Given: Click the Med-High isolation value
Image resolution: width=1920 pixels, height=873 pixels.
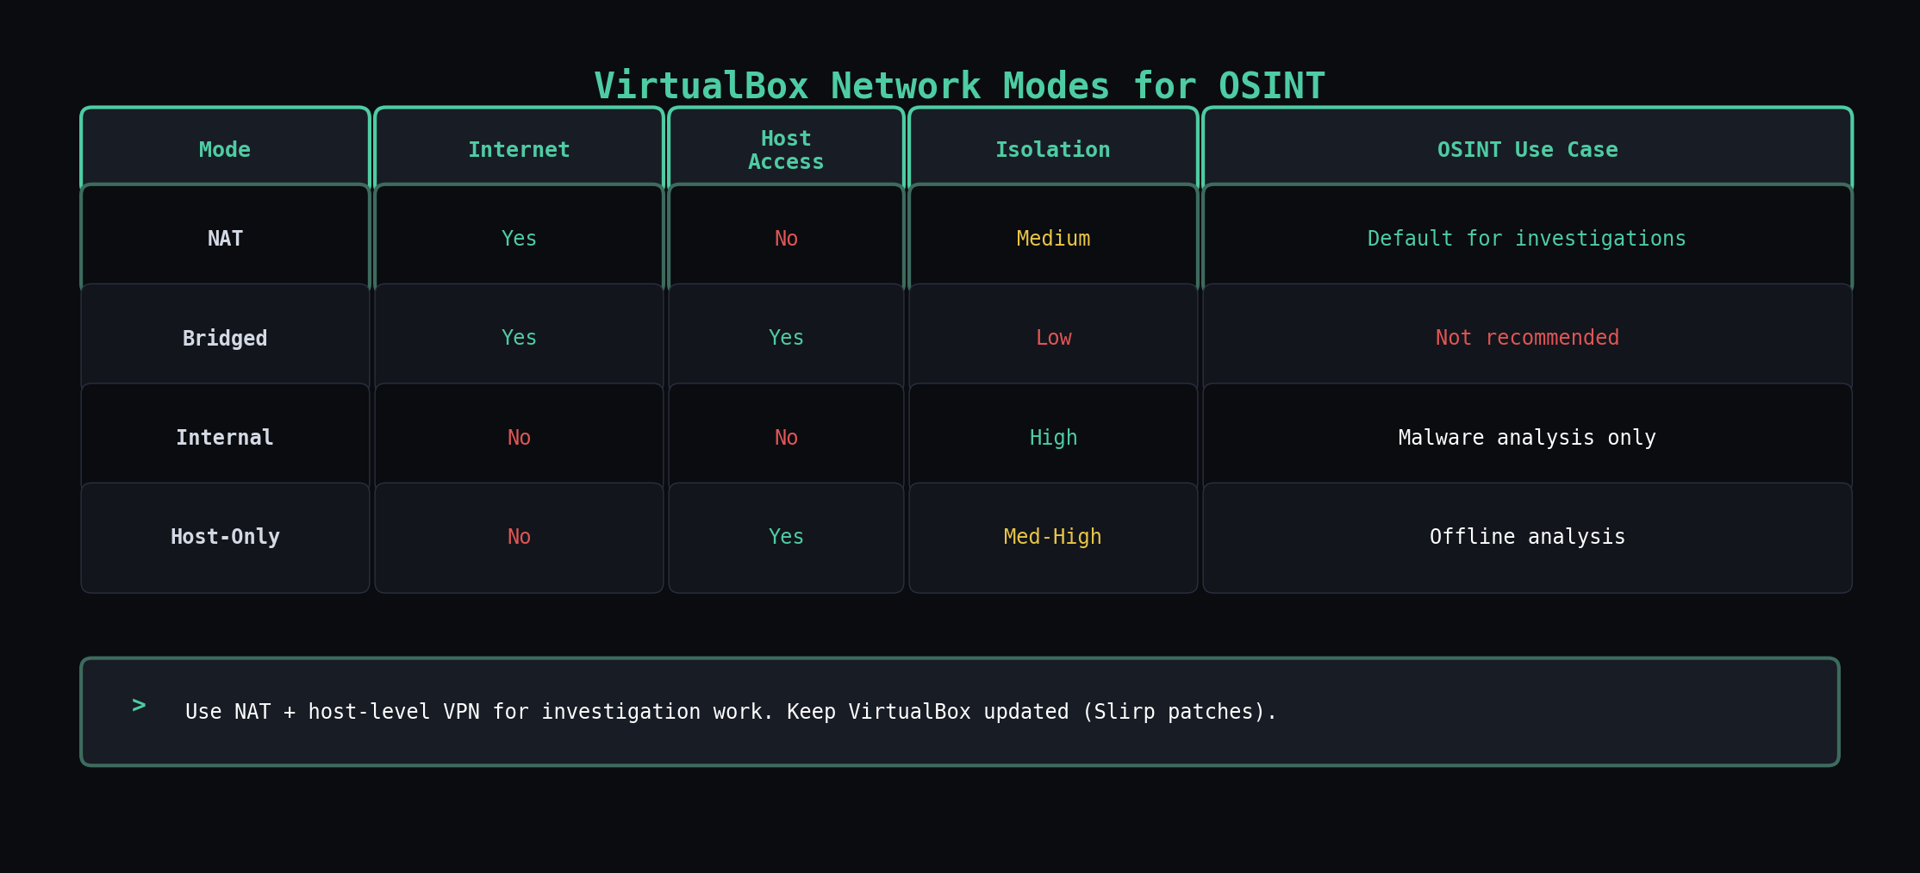Looking at the screenshot, I should coord(1052,536).
